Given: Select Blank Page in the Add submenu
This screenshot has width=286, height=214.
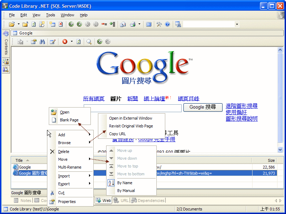Looking at the screenshot, I should coord(70,120).
